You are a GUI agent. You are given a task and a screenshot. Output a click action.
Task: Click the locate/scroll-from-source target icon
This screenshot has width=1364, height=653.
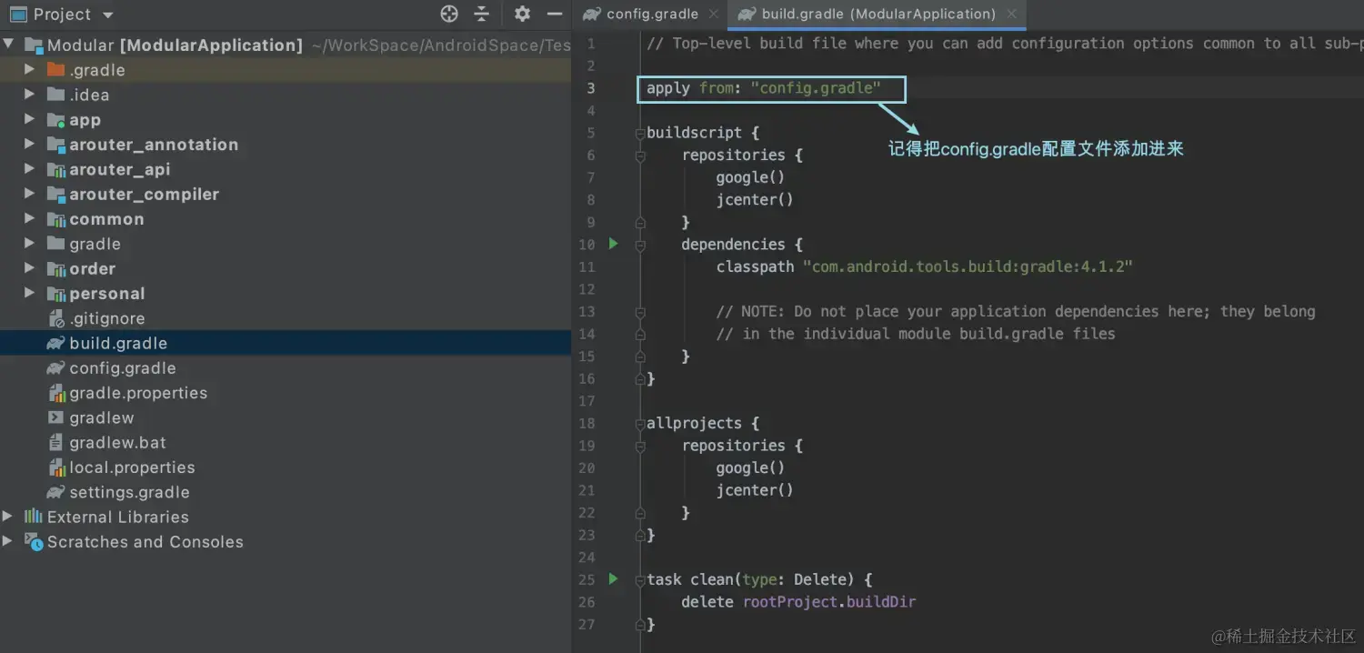coord(449,14)
